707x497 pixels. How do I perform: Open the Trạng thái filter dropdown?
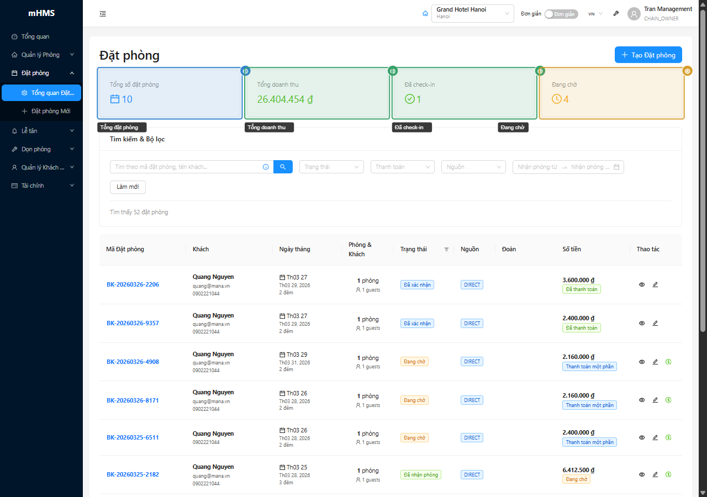[331, 167]
